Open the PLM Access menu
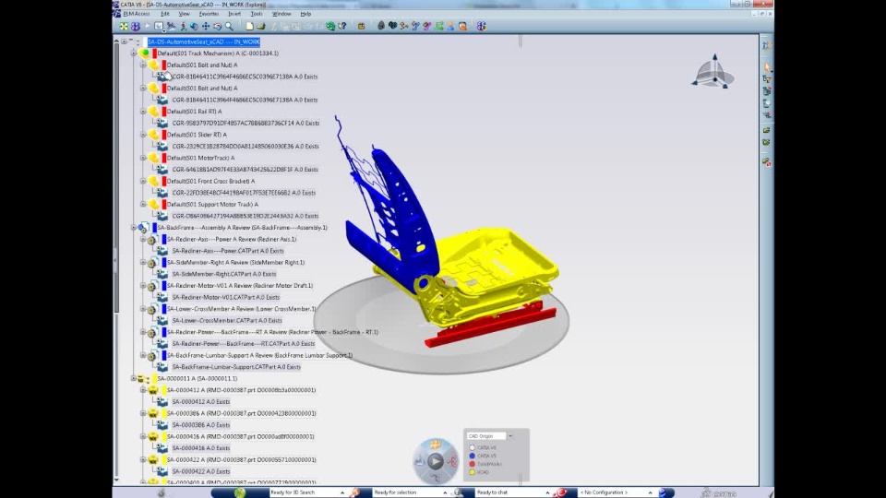The image size is (886, 498). [x=137, y=14]
